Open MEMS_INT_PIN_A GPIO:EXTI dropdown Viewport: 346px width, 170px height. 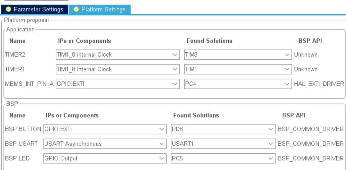(x=118, y=84)
